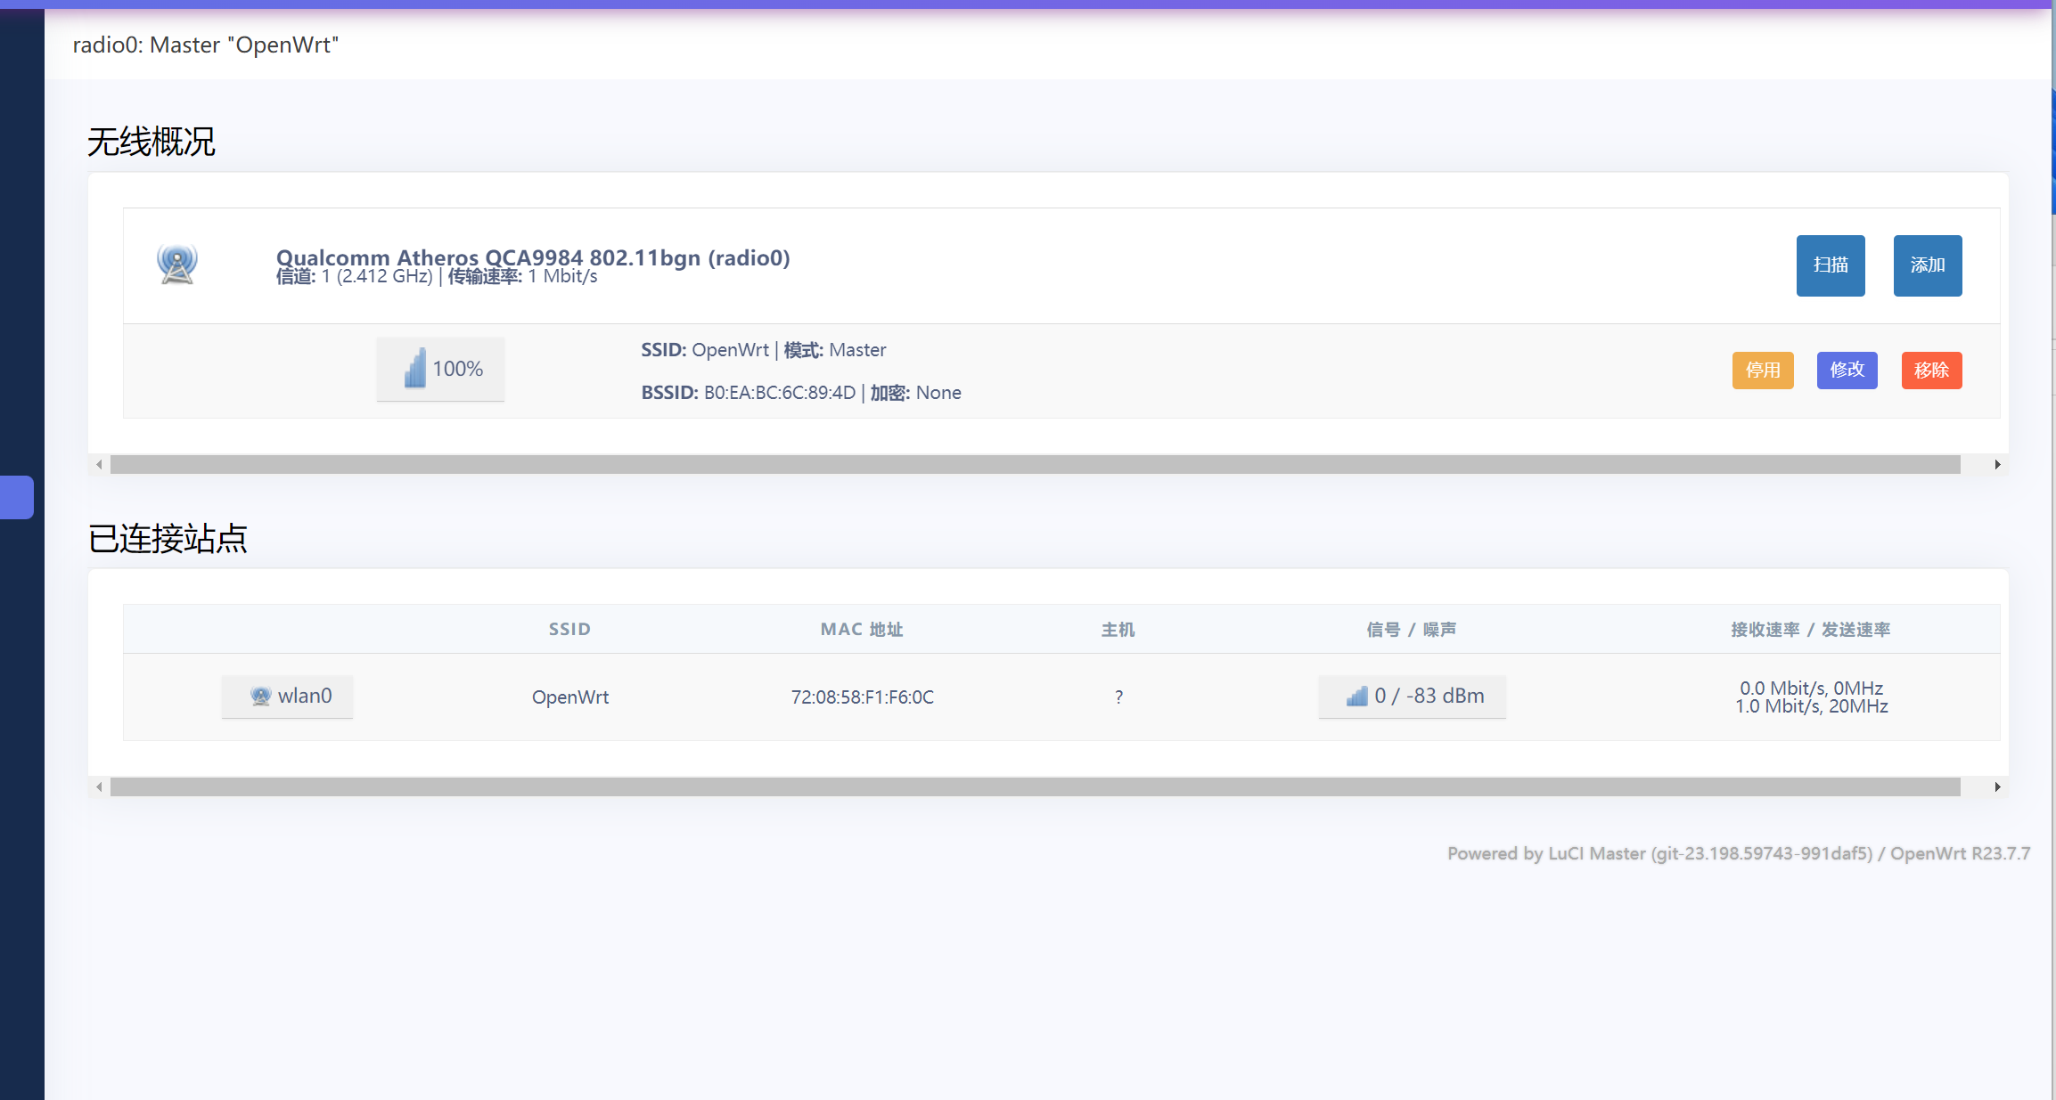This screenshot has height=1100, width=2056.
Task: Click the wireless overview horizontal scrollbar track
Action: [x=1034, y=465]
